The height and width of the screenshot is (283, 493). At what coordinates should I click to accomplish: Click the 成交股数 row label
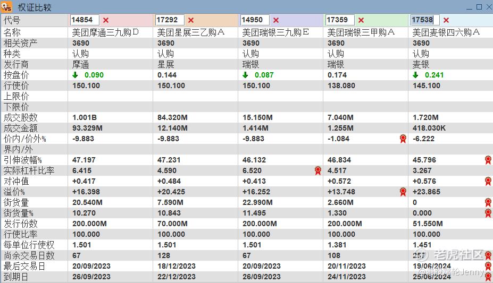click(20, 118)
